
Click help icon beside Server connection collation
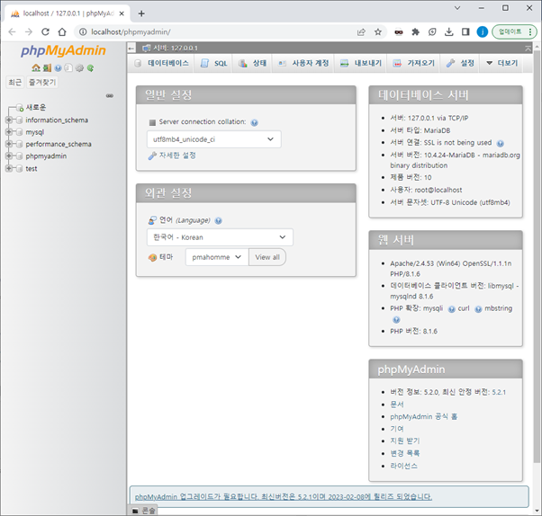(255, 122)
